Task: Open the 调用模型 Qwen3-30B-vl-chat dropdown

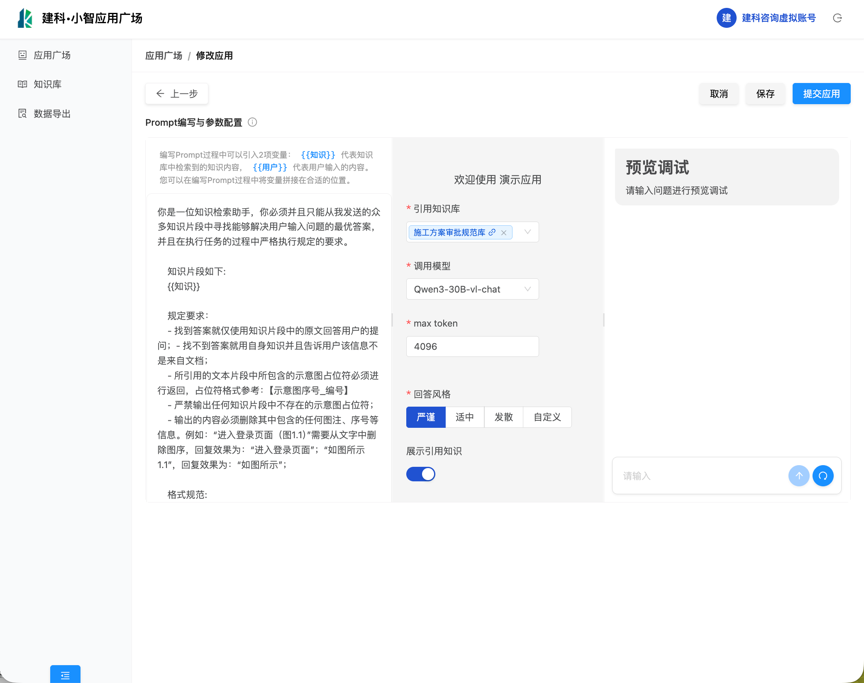Action: click(x=472, y=289)
